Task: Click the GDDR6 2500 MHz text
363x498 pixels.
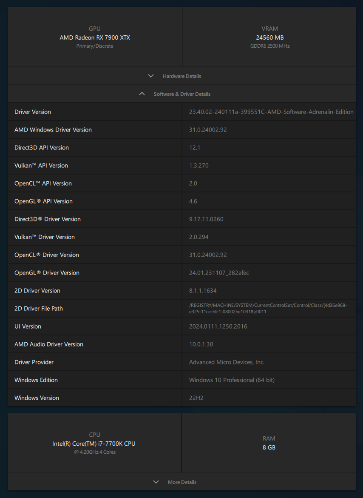Action: pos(270,46)
